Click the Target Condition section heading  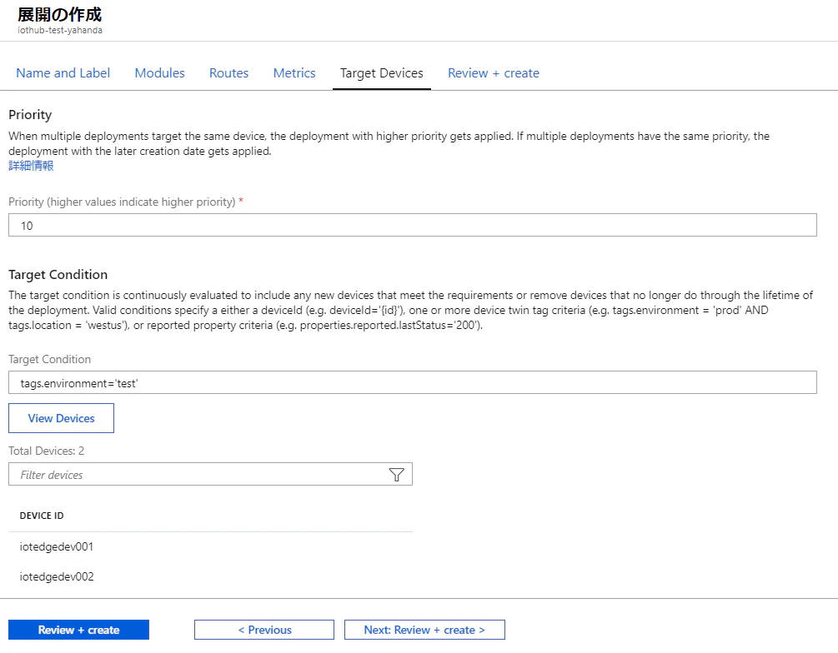58,274
